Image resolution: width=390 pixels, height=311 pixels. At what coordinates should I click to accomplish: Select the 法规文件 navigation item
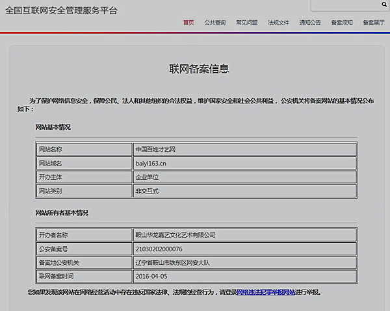pos(279,23)
